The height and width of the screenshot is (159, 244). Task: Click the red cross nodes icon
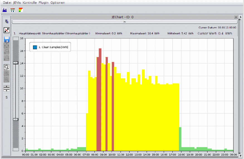7,30
